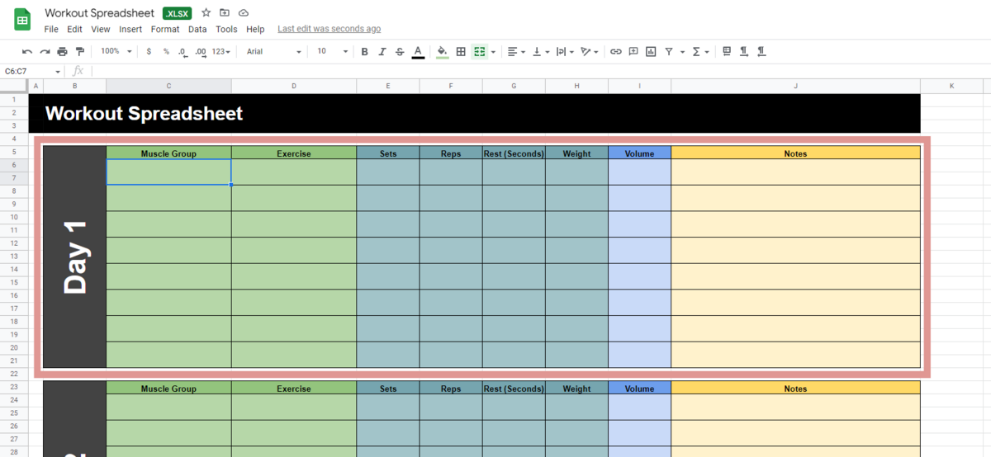Image resolution: width=991 pixels, height=457 pixels.
Task: Print the spreadsheet
Action: (63, 51)
